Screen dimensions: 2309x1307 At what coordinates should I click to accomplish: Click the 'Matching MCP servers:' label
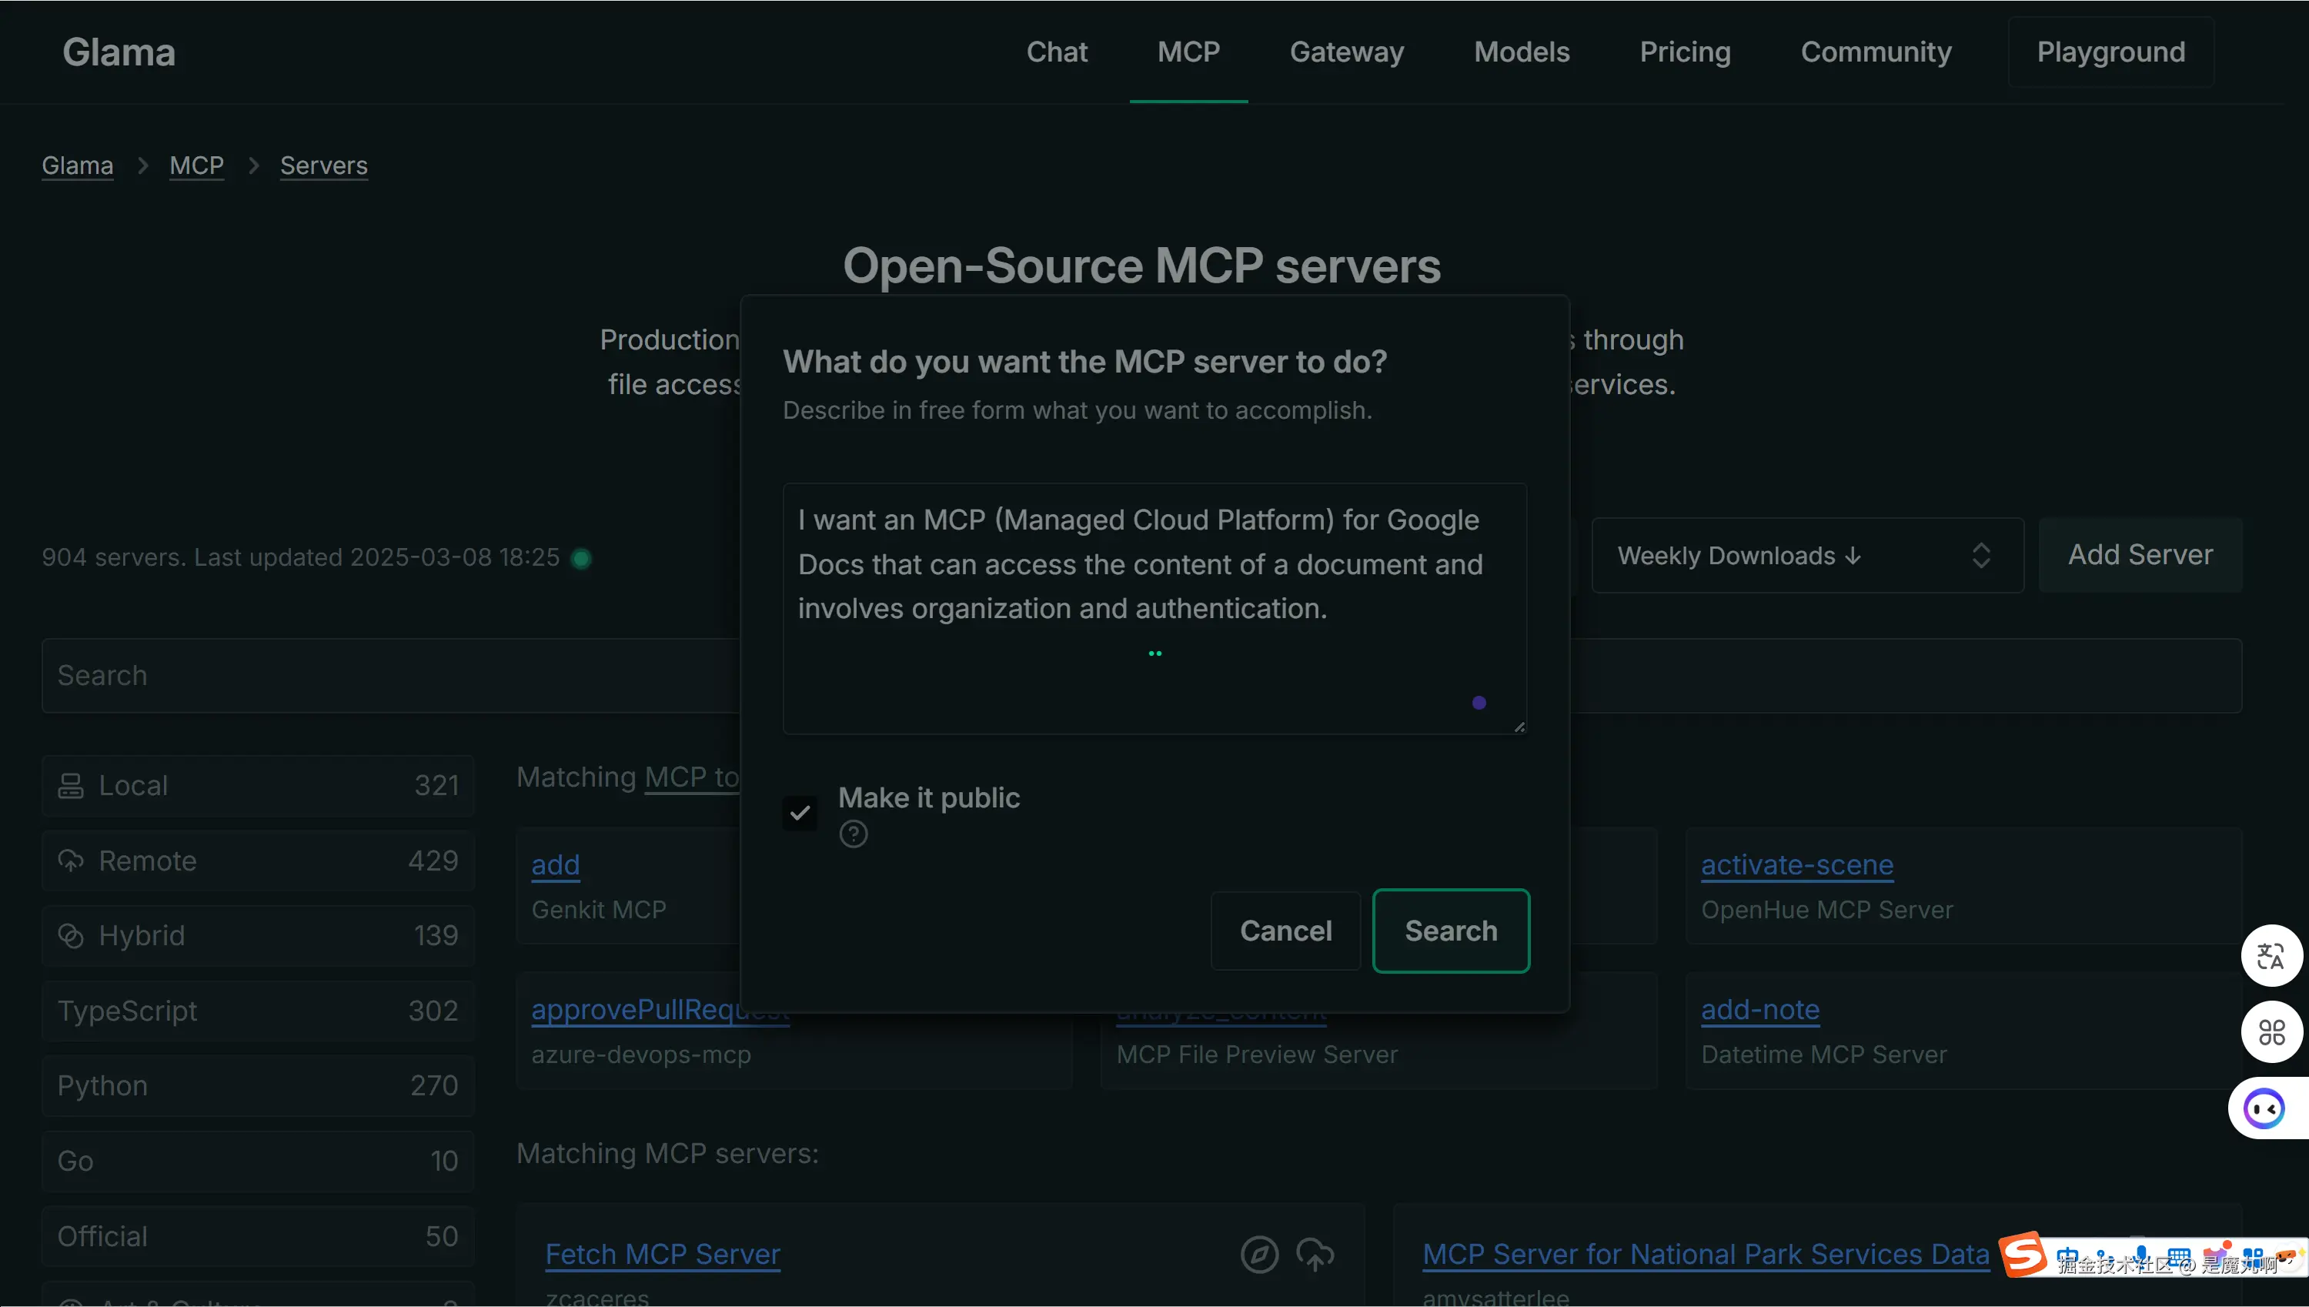pos(667,1152)
